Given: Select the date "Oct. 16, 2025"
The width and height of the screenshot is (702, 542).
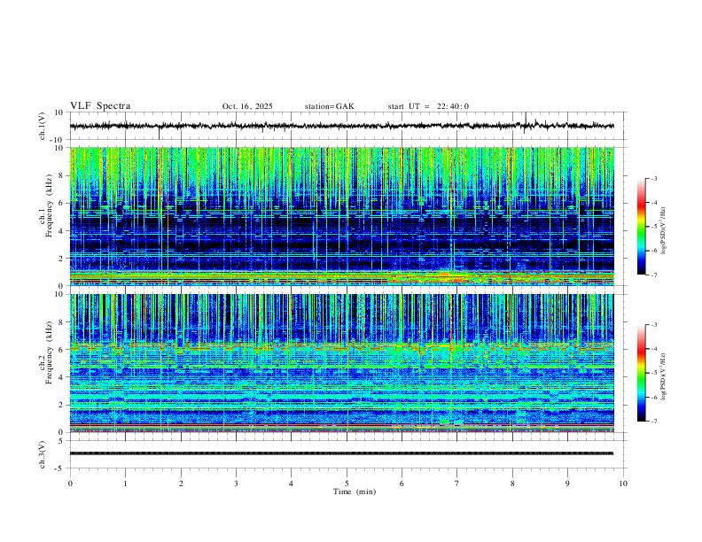Looking at the screenshot, I should click(x=247, y=106).
